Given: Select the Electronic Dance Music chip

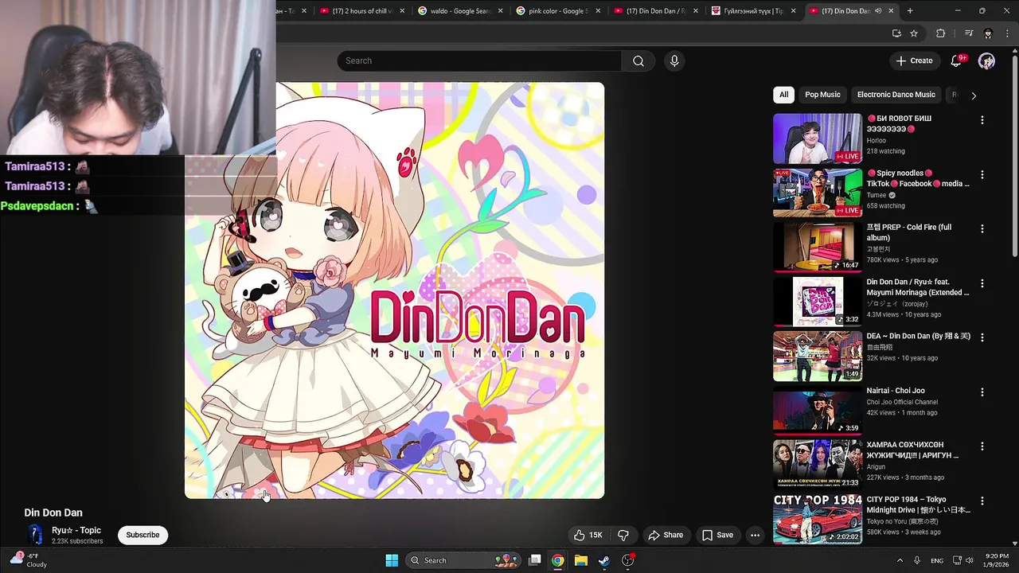Looking at the screenshot, I should 896,95.
